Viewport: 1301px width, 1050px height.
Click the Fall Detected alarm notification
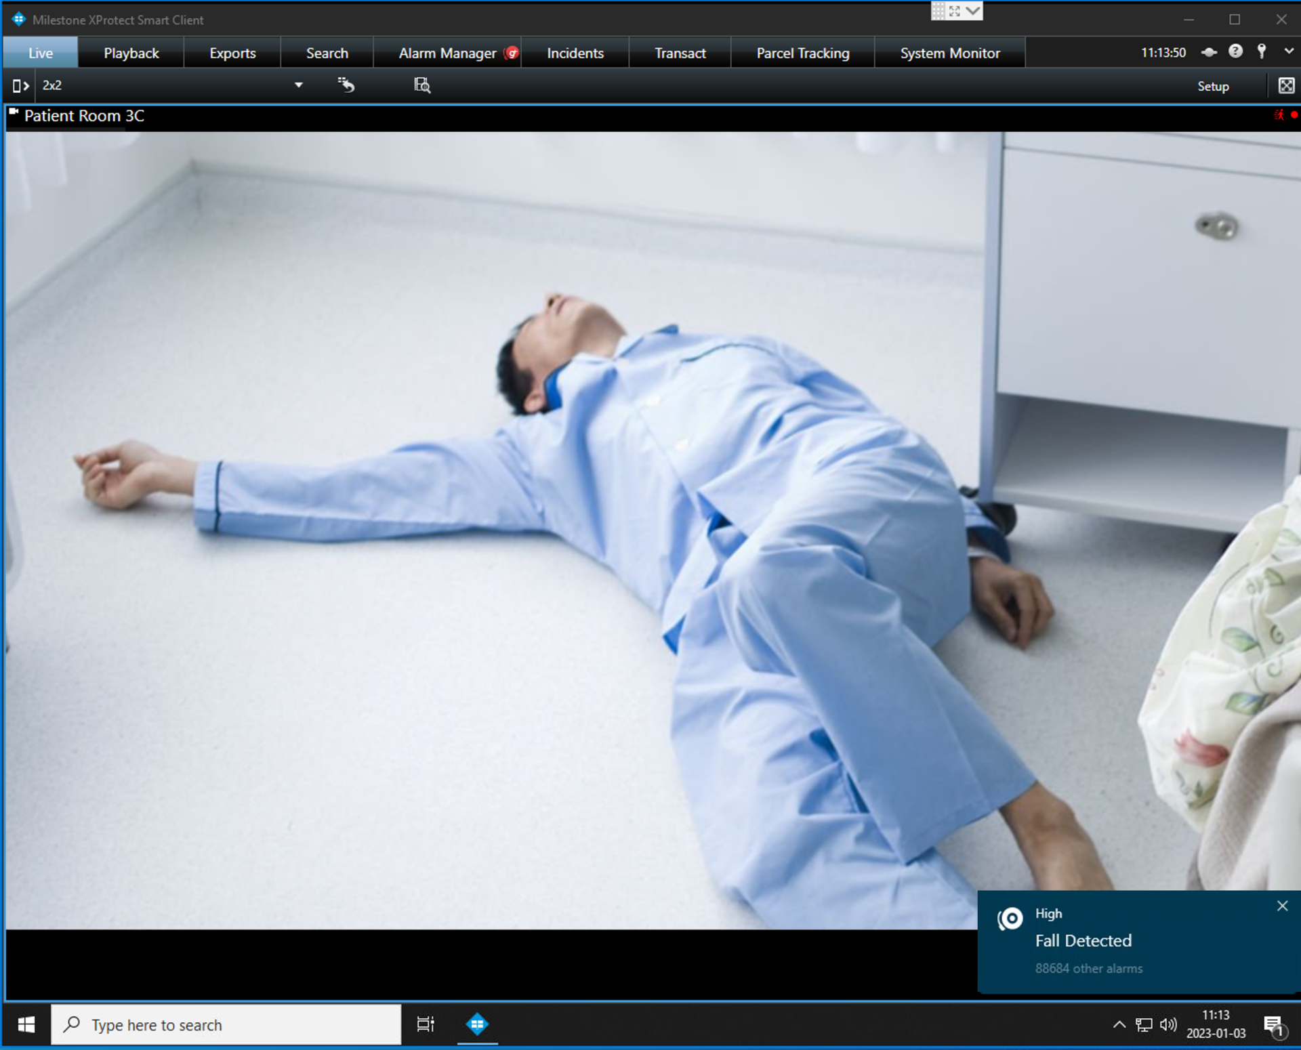click(1083, 940)
